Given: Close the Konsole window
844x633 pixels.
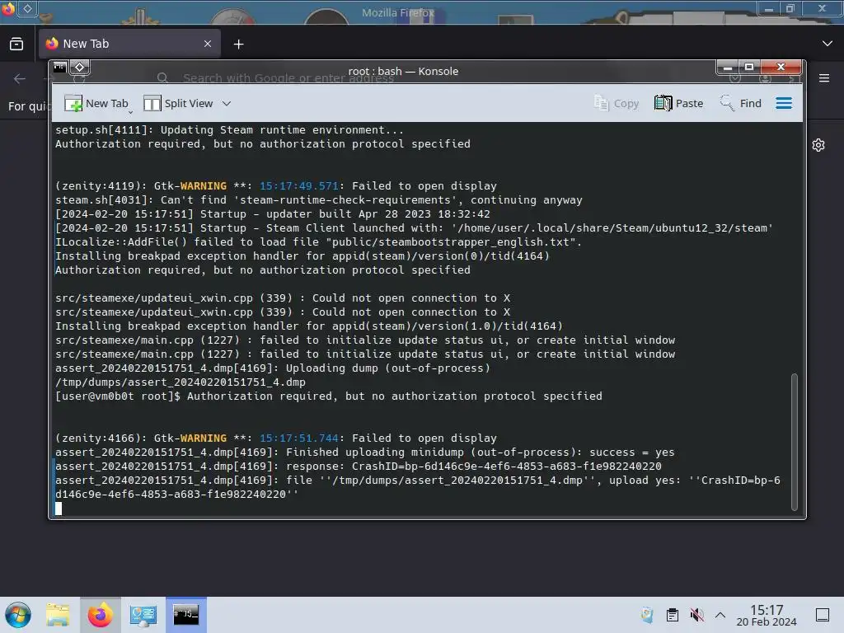Looking at the screenshot, I should [x=781, y=68].
